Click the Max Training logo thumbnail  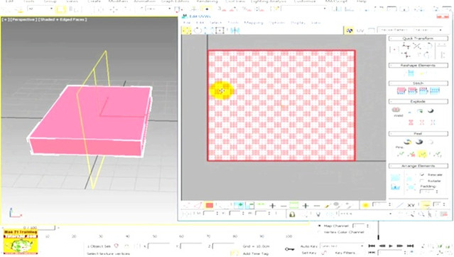[21, 242]
